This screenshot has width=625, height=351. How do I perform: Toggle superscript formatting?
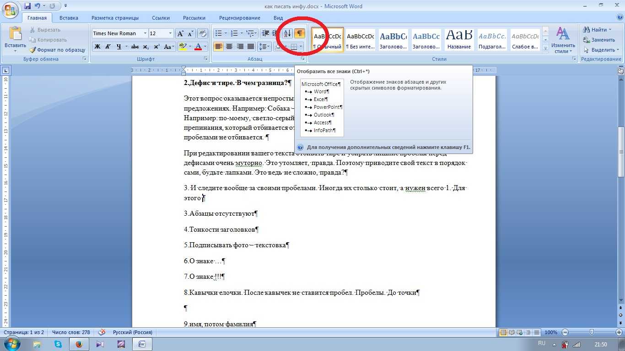[x=156, y=47]
